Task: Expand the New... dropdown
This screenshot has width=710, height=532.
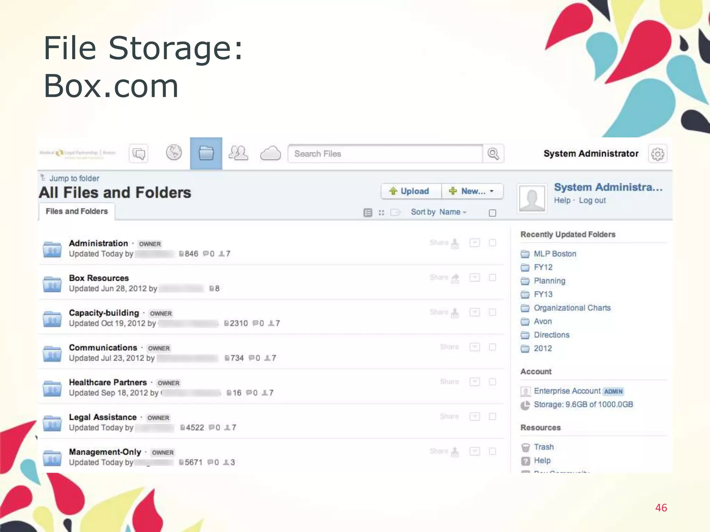Action: 472,191
